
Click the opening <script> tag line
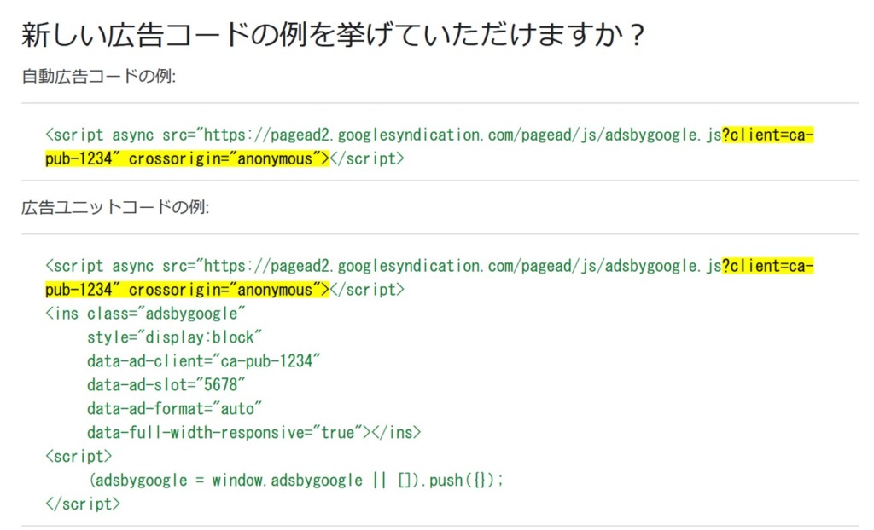79,457
